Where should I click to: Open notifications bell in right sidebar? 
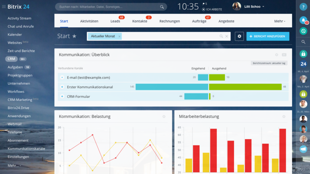coord(303,20)
